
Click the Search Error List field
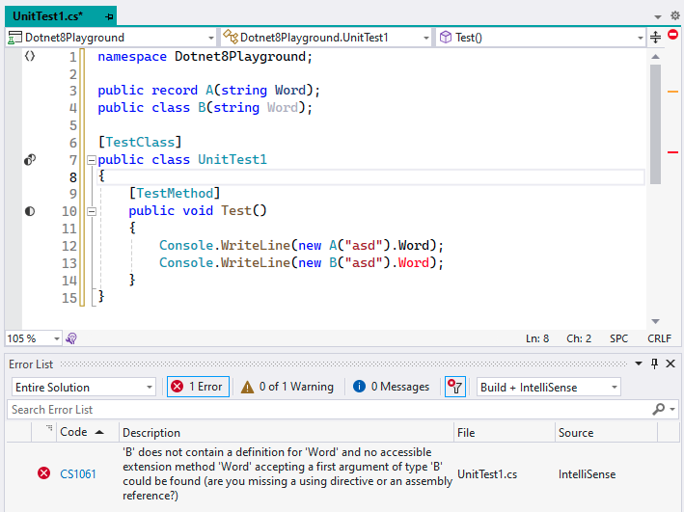pyautogui.click(x=330, y=410)
